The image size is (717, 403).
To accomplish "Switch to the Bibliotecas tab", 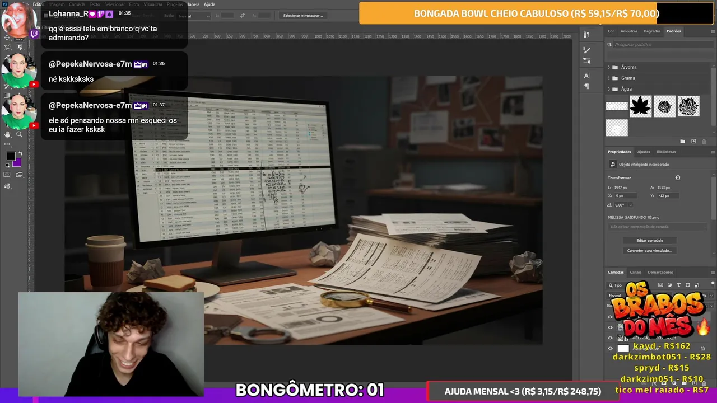I will pyautogui.click(x=667, y=152).
